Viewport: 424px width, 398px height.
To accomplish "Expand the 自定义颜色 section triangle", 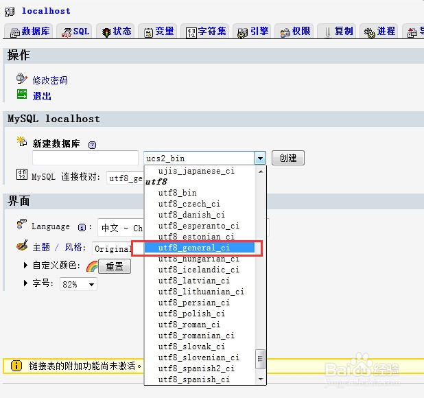I will (x=25, y=265).
